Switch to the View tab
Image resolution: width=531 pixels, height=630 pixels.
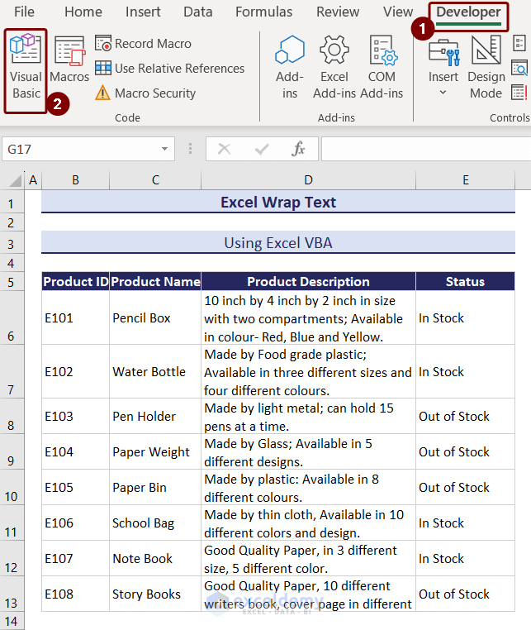tap(398, 12)
